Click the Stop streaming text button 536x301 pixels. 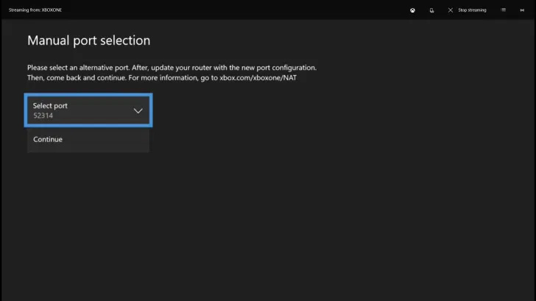[472, 10]
